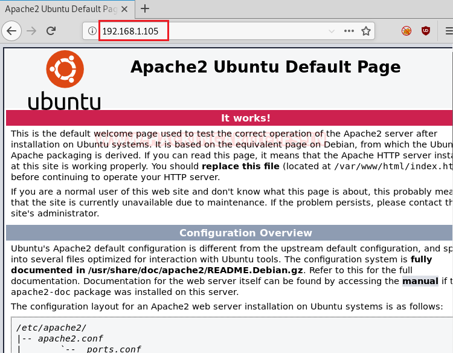Click '/usr/share/doc/apache2/README.Debian.gz' bold text

click(x=196, y=270)
